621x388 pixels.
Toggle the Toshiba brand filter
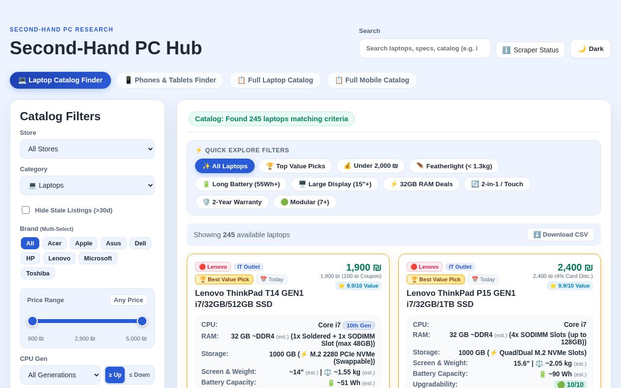coord(38,274)
